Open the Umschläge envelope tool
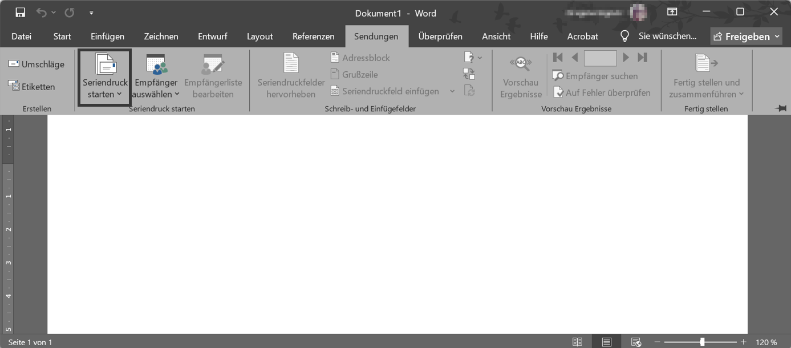The width and height of the screenshot is (791, 348). coord(36,64)
